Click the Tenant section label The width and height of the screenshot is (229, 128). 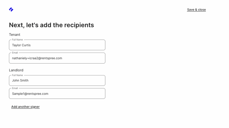tap(15, 34)
